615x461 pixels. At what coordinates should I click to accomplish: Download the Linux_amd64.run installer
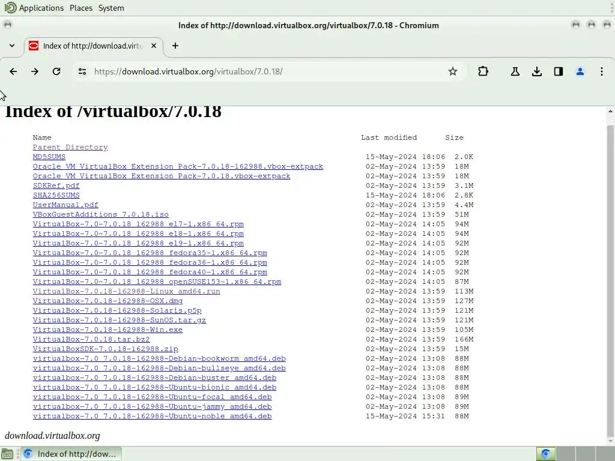coord(126,291)
